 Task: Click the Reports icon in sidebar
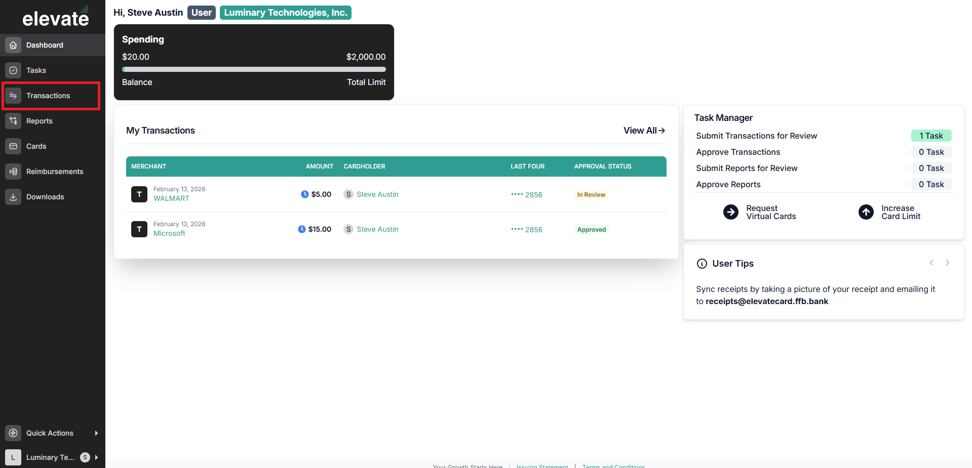pyautogui.click(x=13, y=121)
